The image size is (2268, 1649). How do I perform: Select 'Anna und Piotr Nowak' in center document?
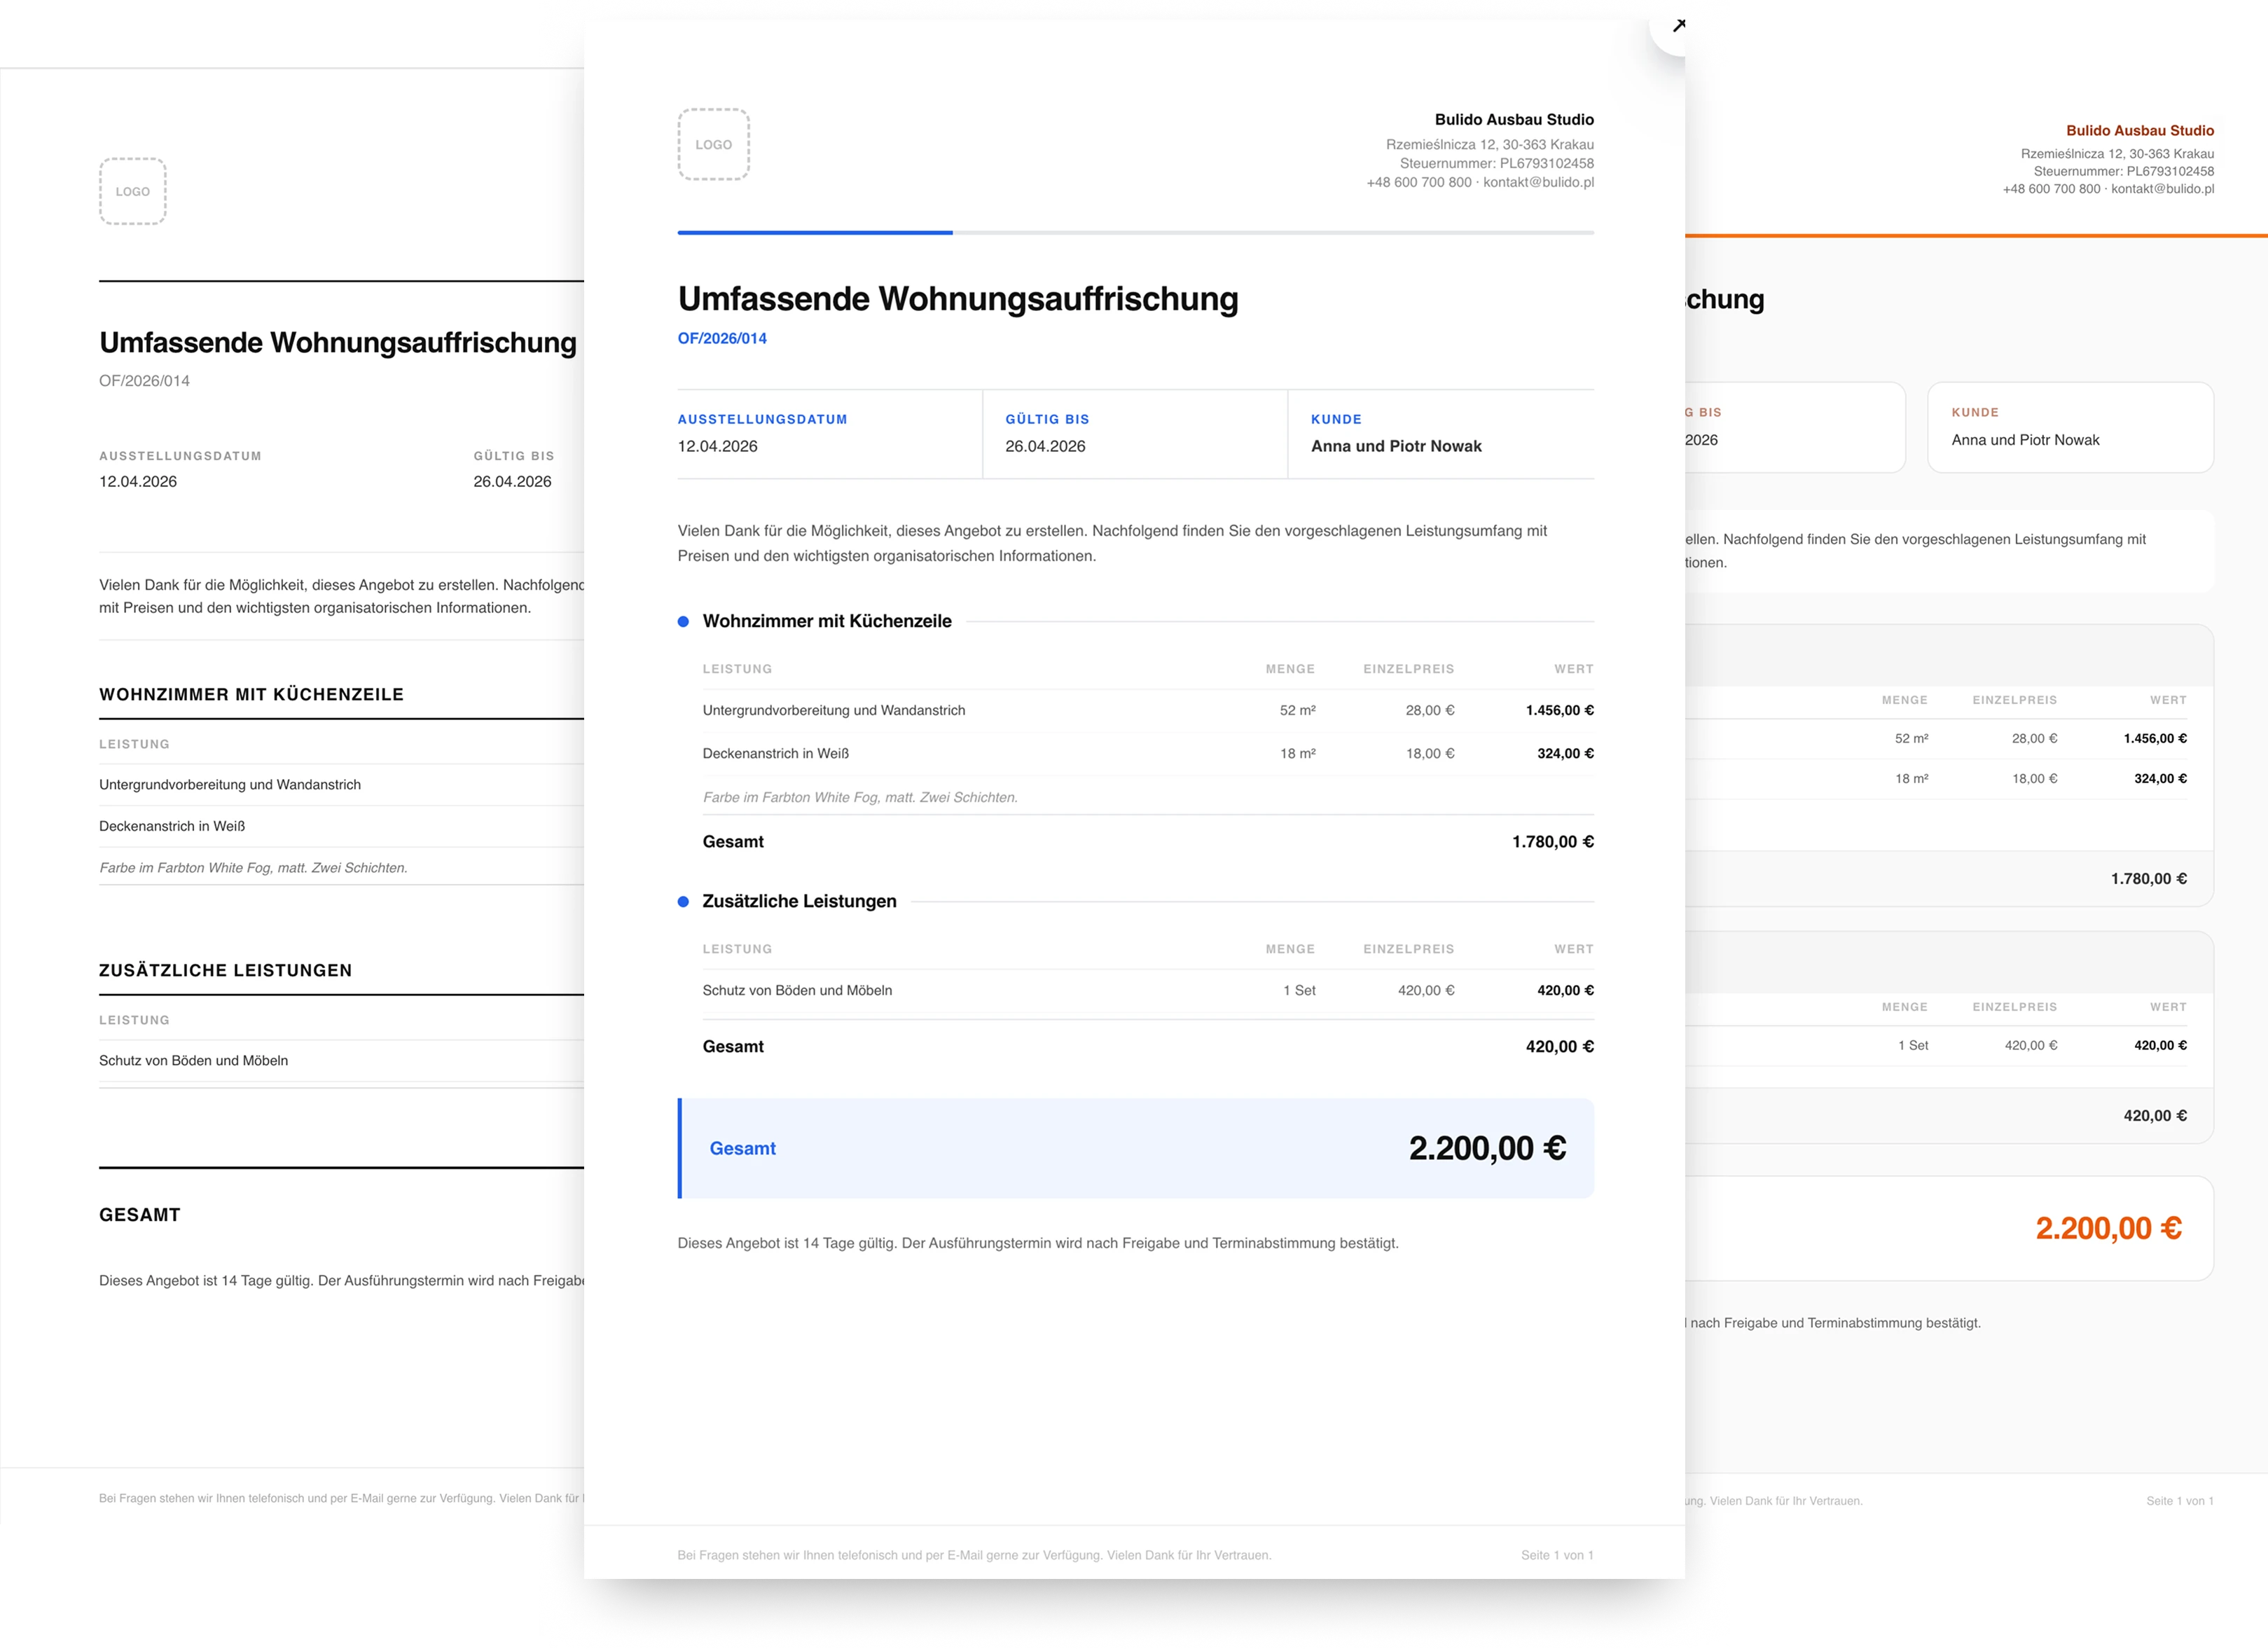click(x=1396, y=446)
